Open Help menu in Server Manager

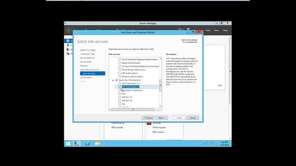(225, 30)
